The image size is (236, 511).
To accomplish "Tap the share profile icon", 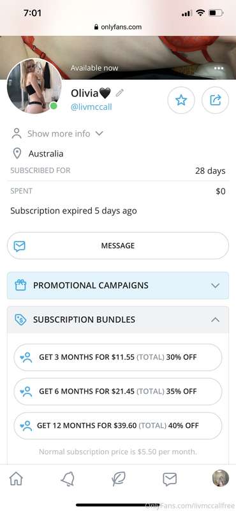I will [215, 100].
